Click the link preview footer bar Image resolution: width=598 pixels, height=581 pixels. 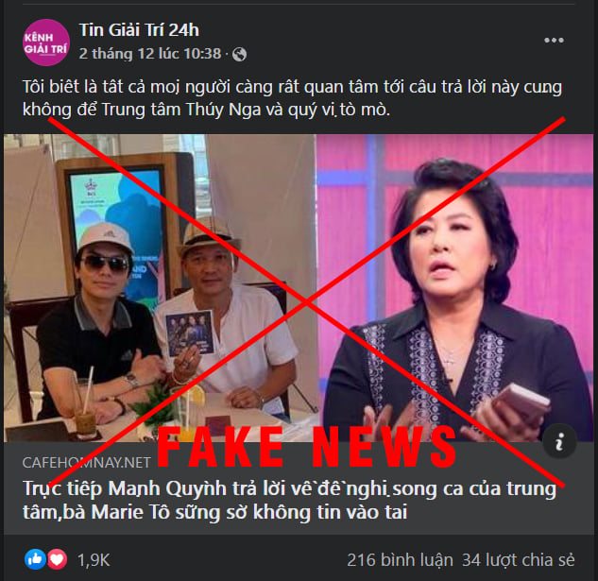coord(299,487)
